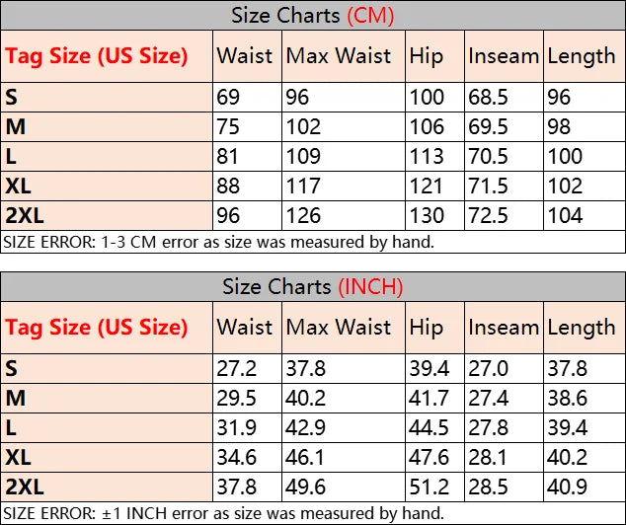Select the 2XL row label in CM chart
The image size is (626, 525).
(x=25, y=216)
